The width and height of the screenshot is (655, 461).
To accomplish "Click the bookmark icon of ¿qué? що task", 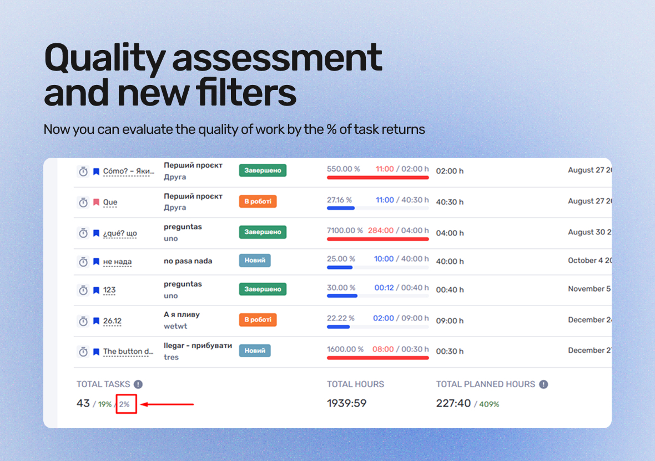I will [x=96, y=233].
